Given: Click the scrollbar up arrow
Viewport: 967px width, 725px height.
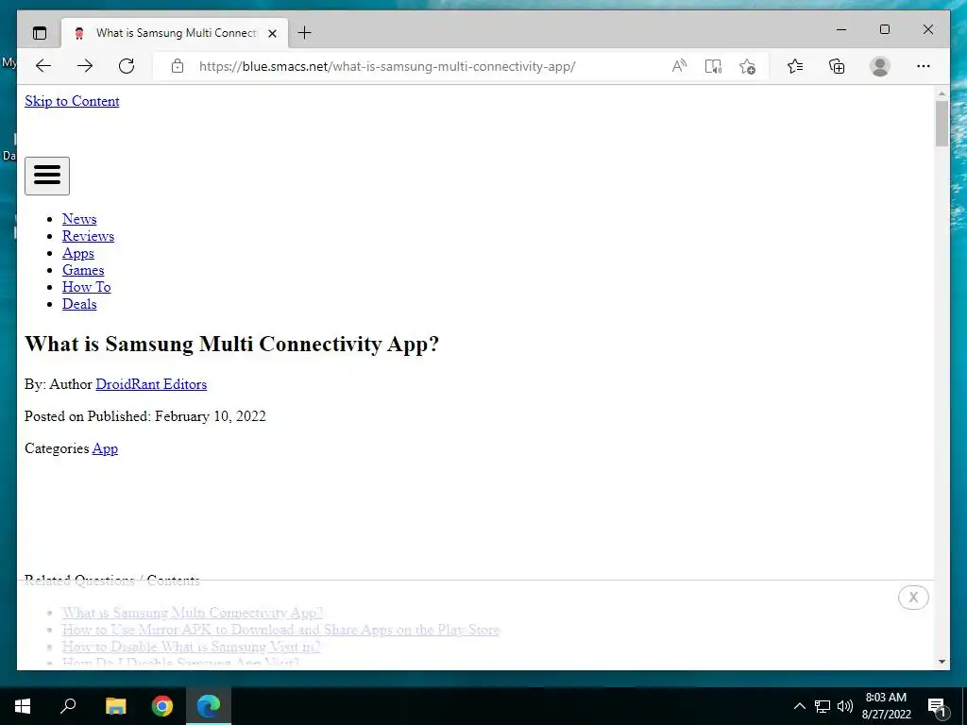Looking at the screenshot, I should (942, 93).
